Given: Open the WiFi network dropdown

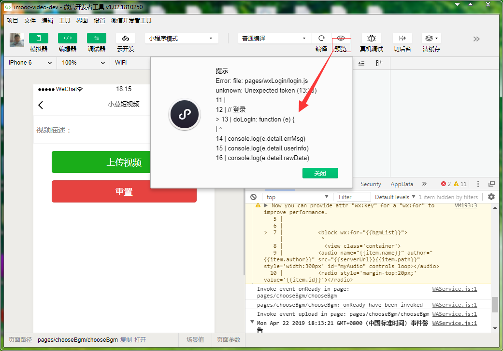Looking at the screenshot, I should click(x=130, y=63).
